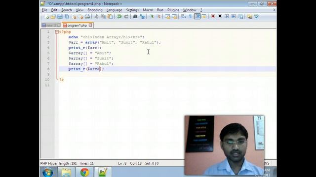Open the Macro menu
This screenshot has height=177, width=316.
(x=148, y=10)
